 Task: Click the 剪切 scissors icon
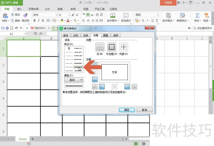[x=12, y=15]
